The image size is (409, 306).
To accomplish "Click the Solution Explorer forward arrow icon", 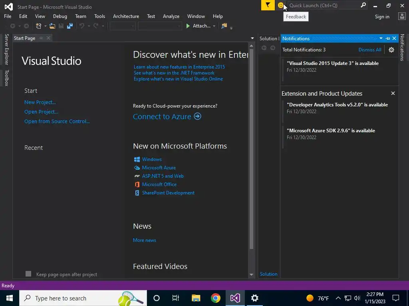I will 272,48.
